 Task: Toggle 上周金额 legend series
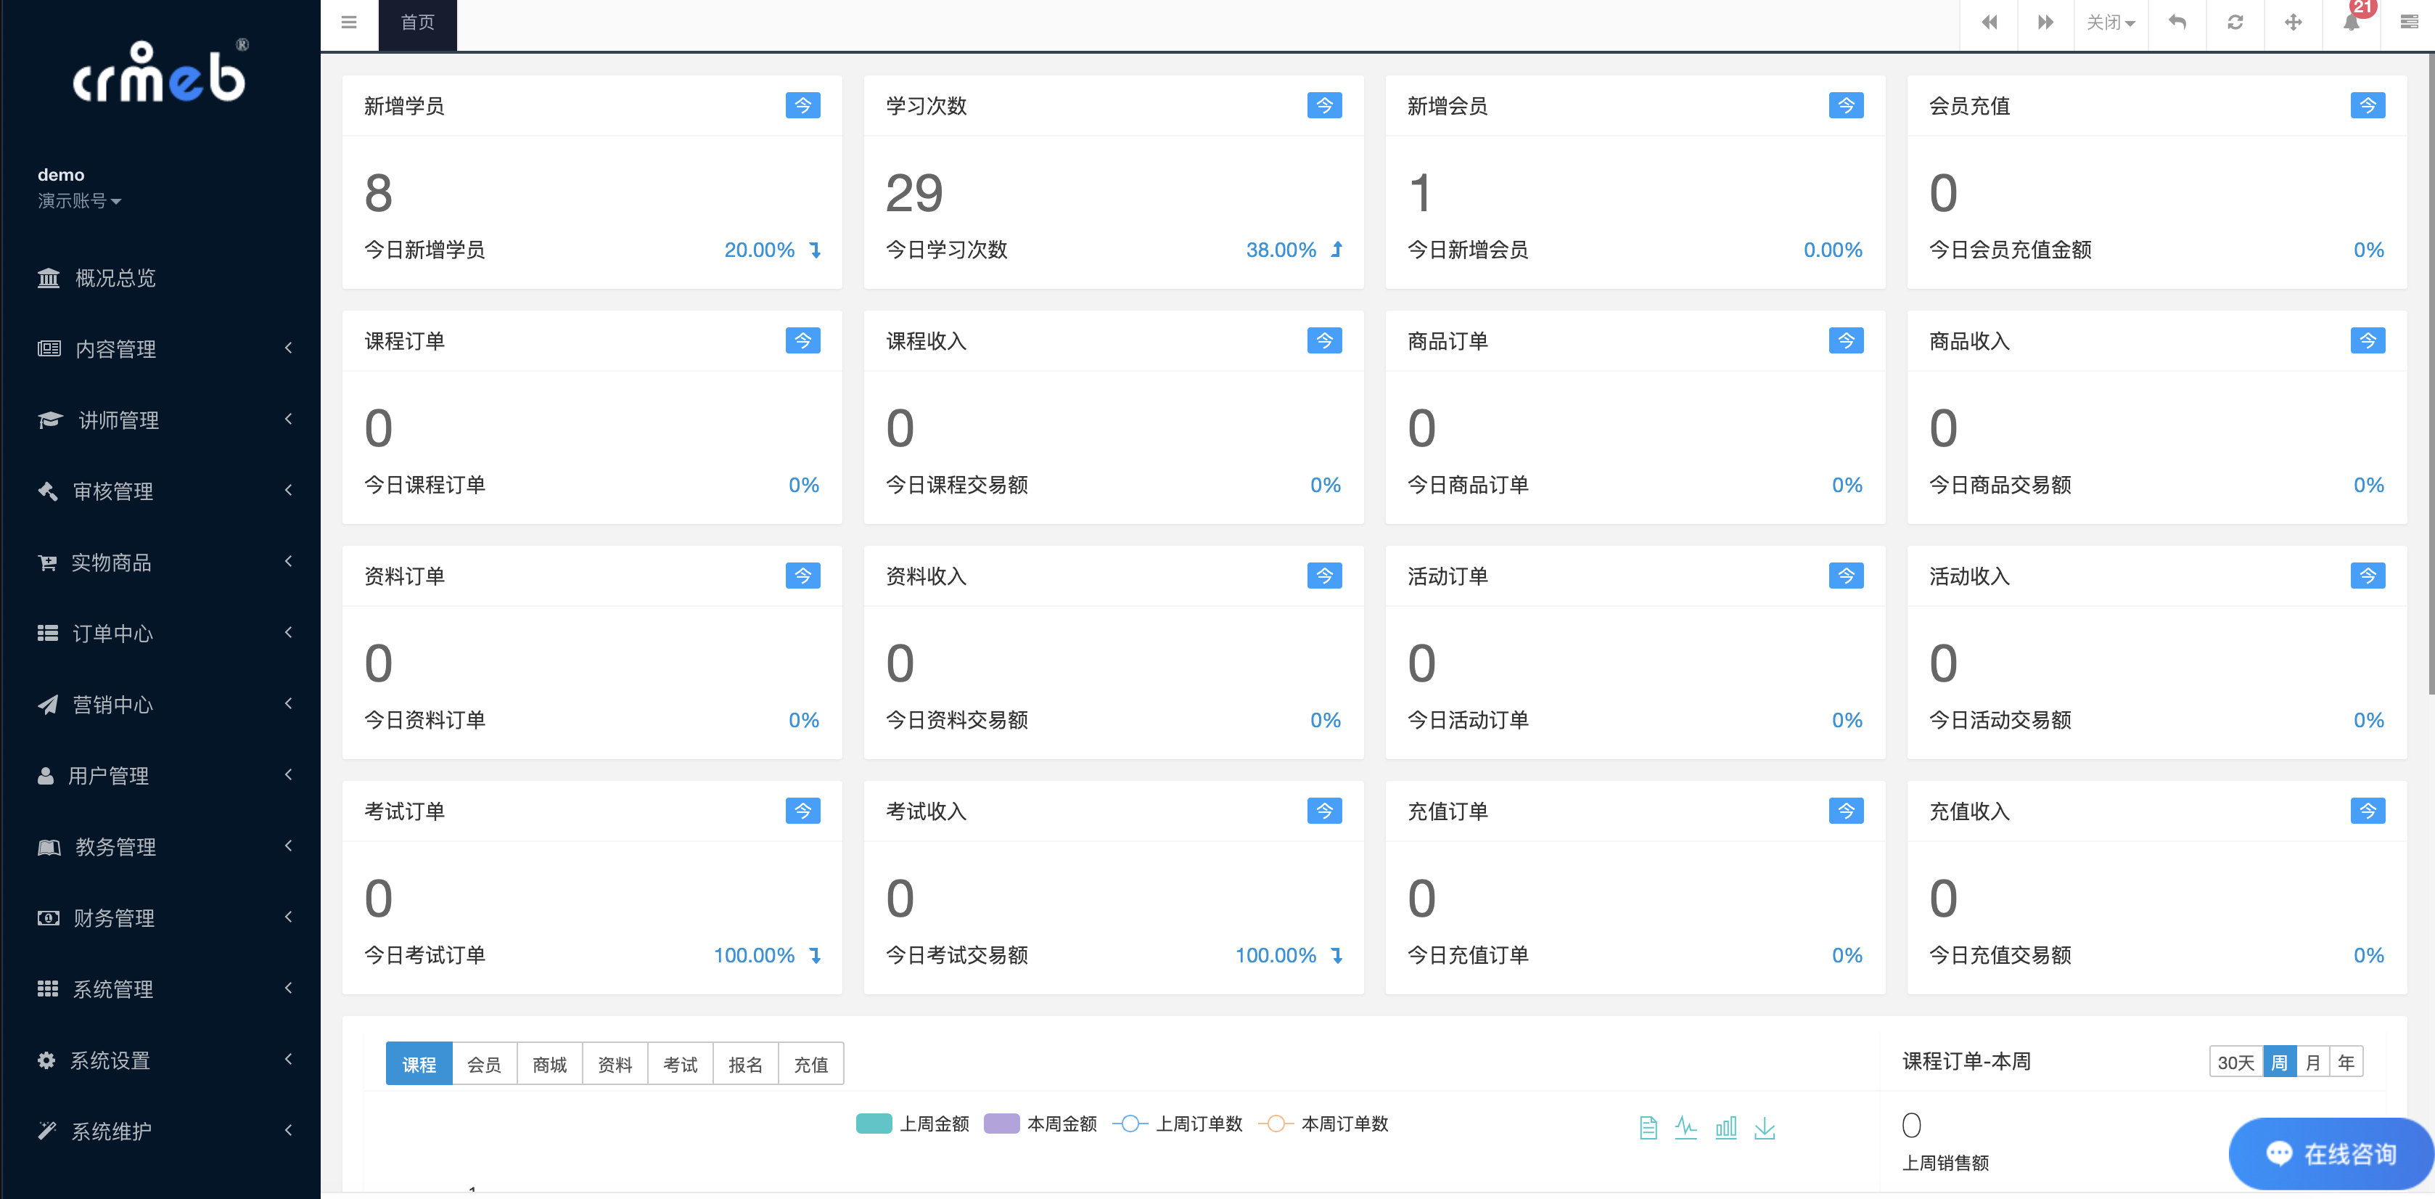[x=913, y=1124]
